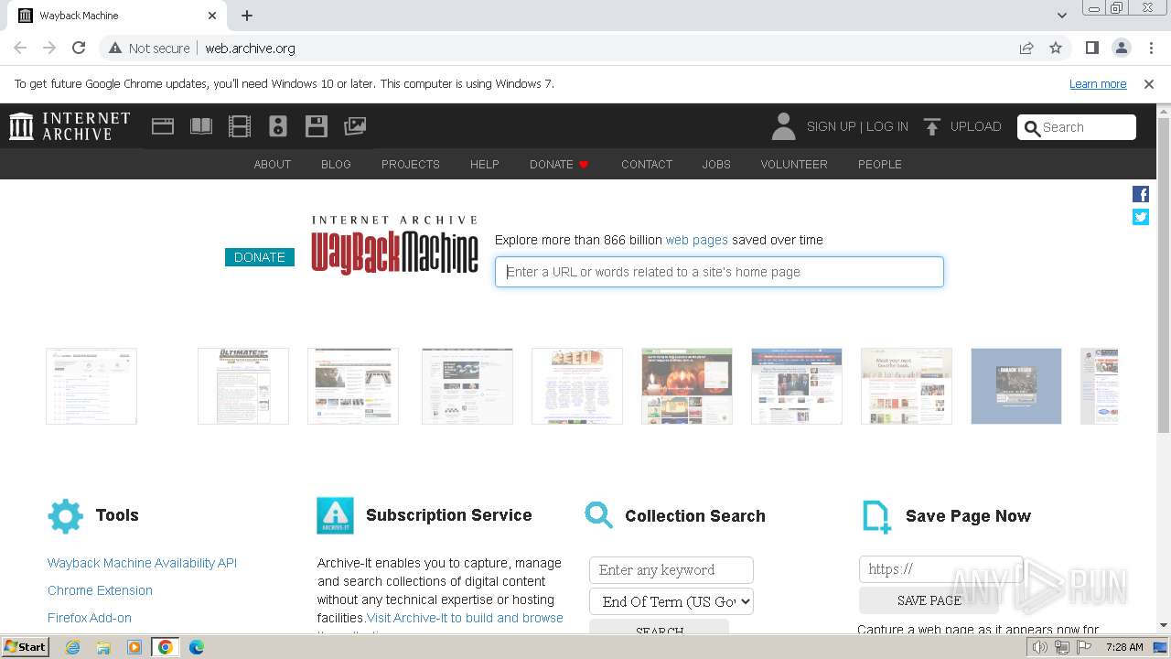Open Firefox Add-on link

click(90, 618)
